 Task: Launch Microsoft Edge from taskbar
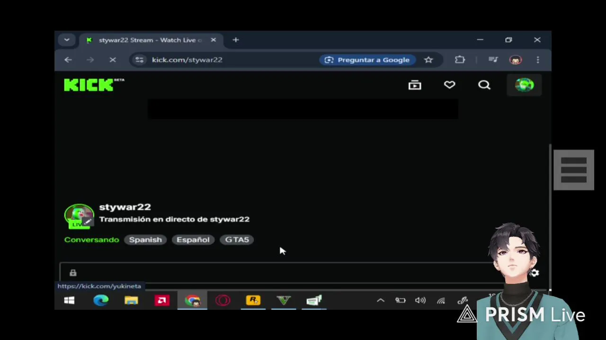tap(101, 300)
